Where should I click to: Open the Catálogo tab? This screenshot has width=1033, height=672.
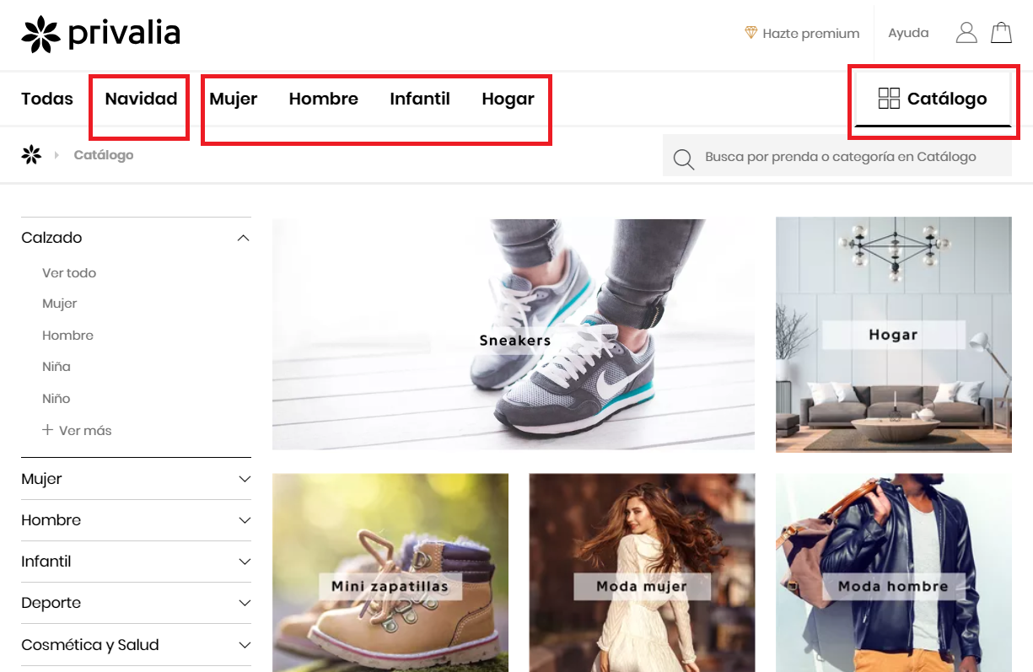point(933,99)
